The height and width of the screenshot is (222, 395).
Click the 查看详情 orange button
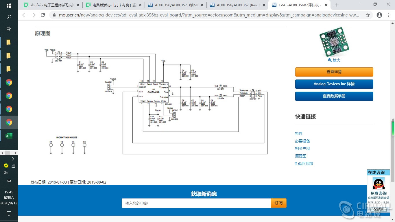click(x=334, y=72)
